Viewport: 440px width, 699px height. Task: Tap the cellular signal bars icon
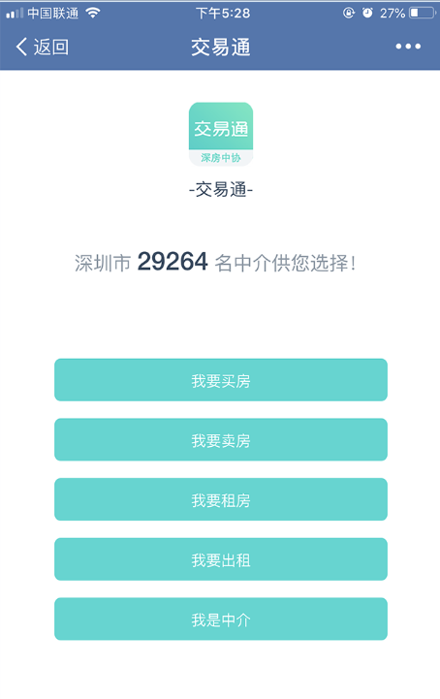click(x=15, y=14)
